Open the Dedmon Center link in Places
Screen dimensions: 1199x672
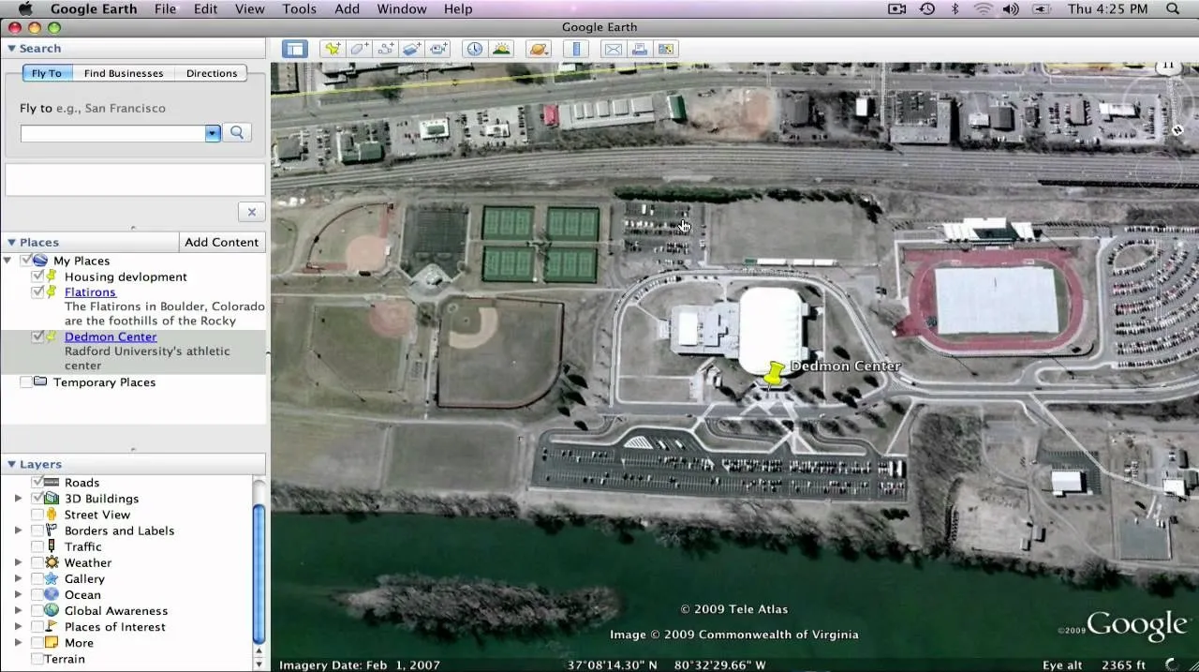click(111, 336)
